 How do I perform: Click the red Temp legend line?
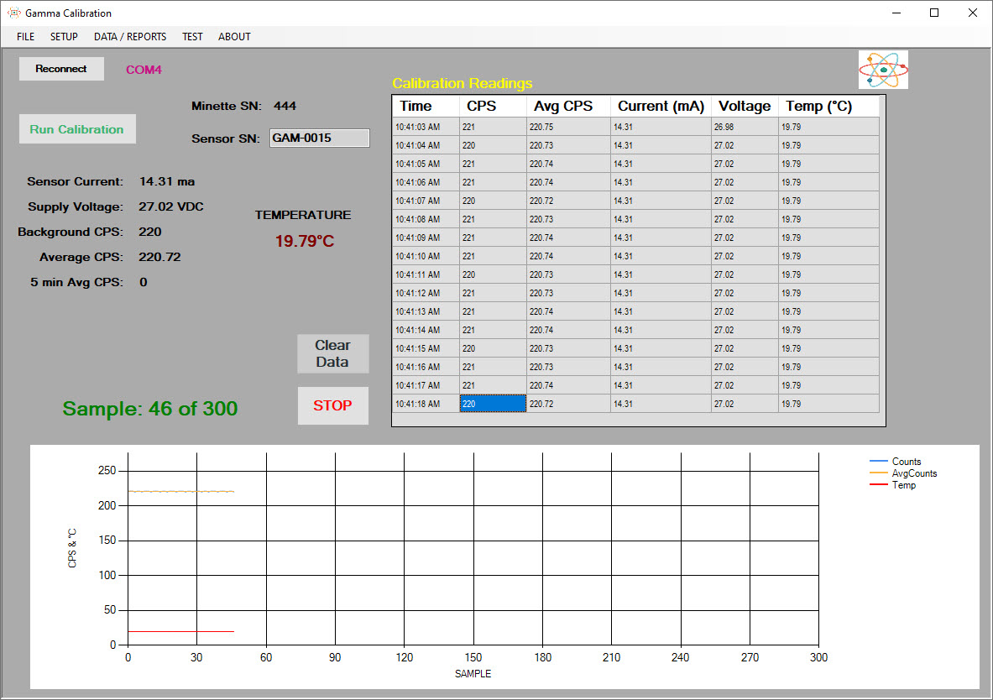[x=879, y=484]
